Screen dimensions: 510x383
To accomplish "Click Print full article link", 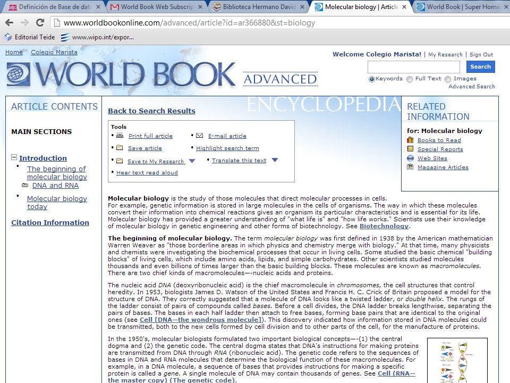I will [x=150, y=136].
